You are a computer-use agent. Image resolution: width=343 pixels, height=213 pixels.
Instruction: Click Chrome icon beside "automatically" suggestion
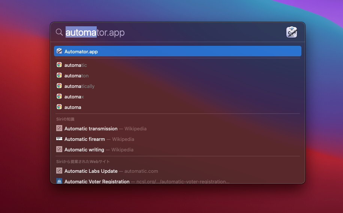(59, 86)
